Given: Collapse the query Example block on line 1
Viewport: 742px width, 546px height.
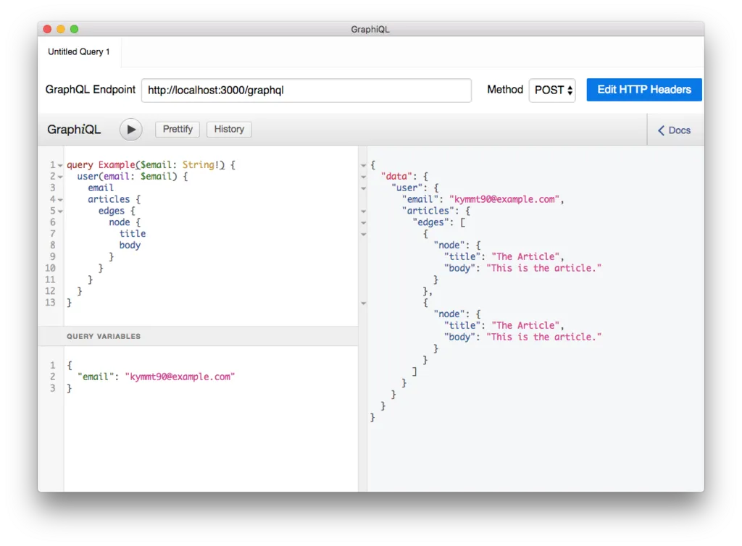Looking at the screenshot, I should 61,164.
